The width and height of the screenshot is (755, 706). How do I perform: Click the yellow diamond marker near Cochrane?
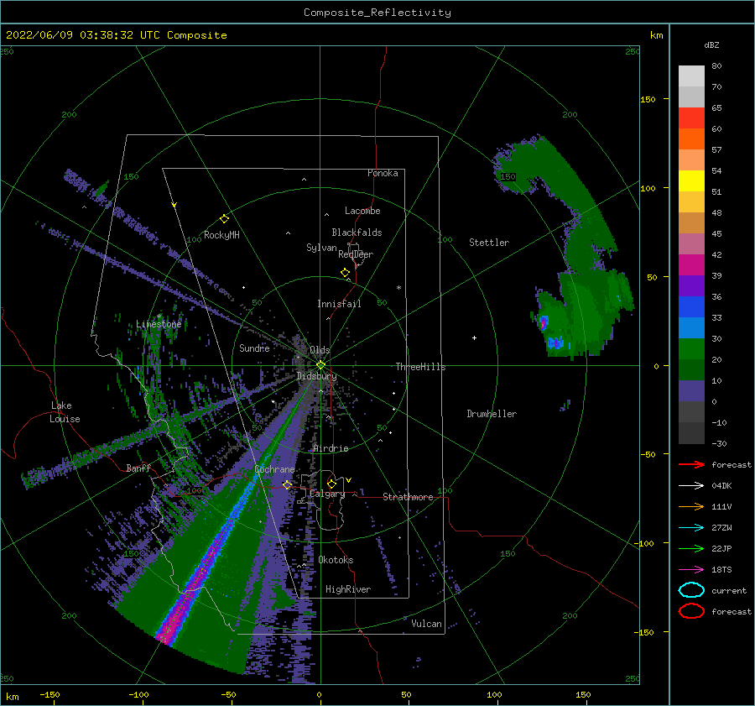[287, 484]
